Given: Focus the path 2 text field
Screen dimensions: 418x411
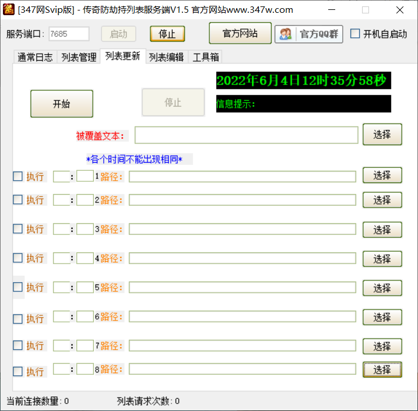Looking at the screenshot, I should pos(243,200).
